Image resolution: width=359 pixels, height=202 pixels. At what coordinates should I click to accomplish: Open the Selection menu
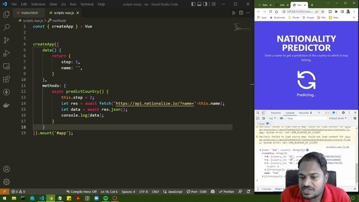(38, 4)
